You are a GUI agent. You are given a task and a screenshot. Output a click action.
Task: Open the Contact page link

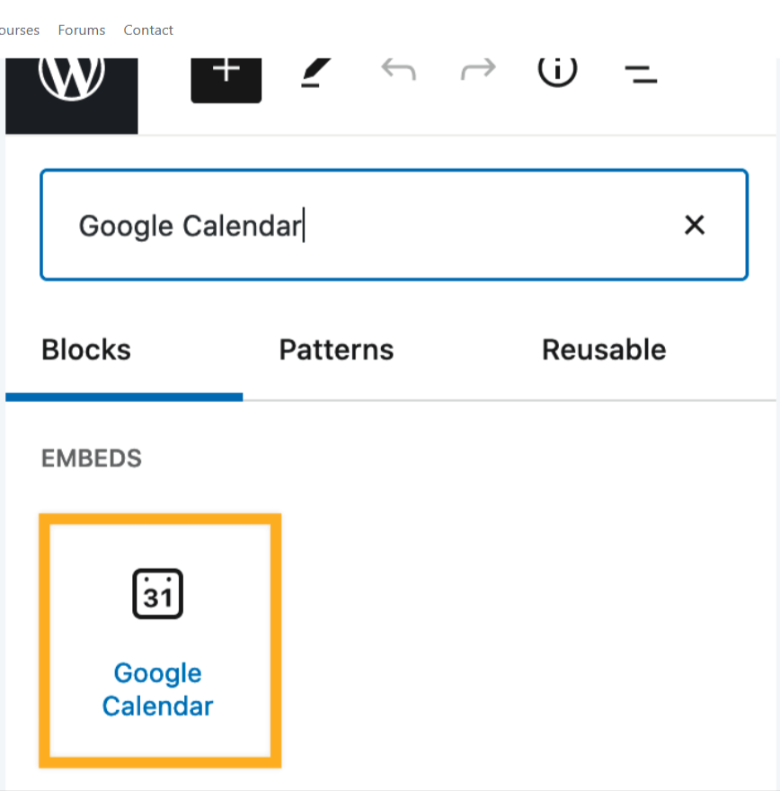(x=148, y=31)
